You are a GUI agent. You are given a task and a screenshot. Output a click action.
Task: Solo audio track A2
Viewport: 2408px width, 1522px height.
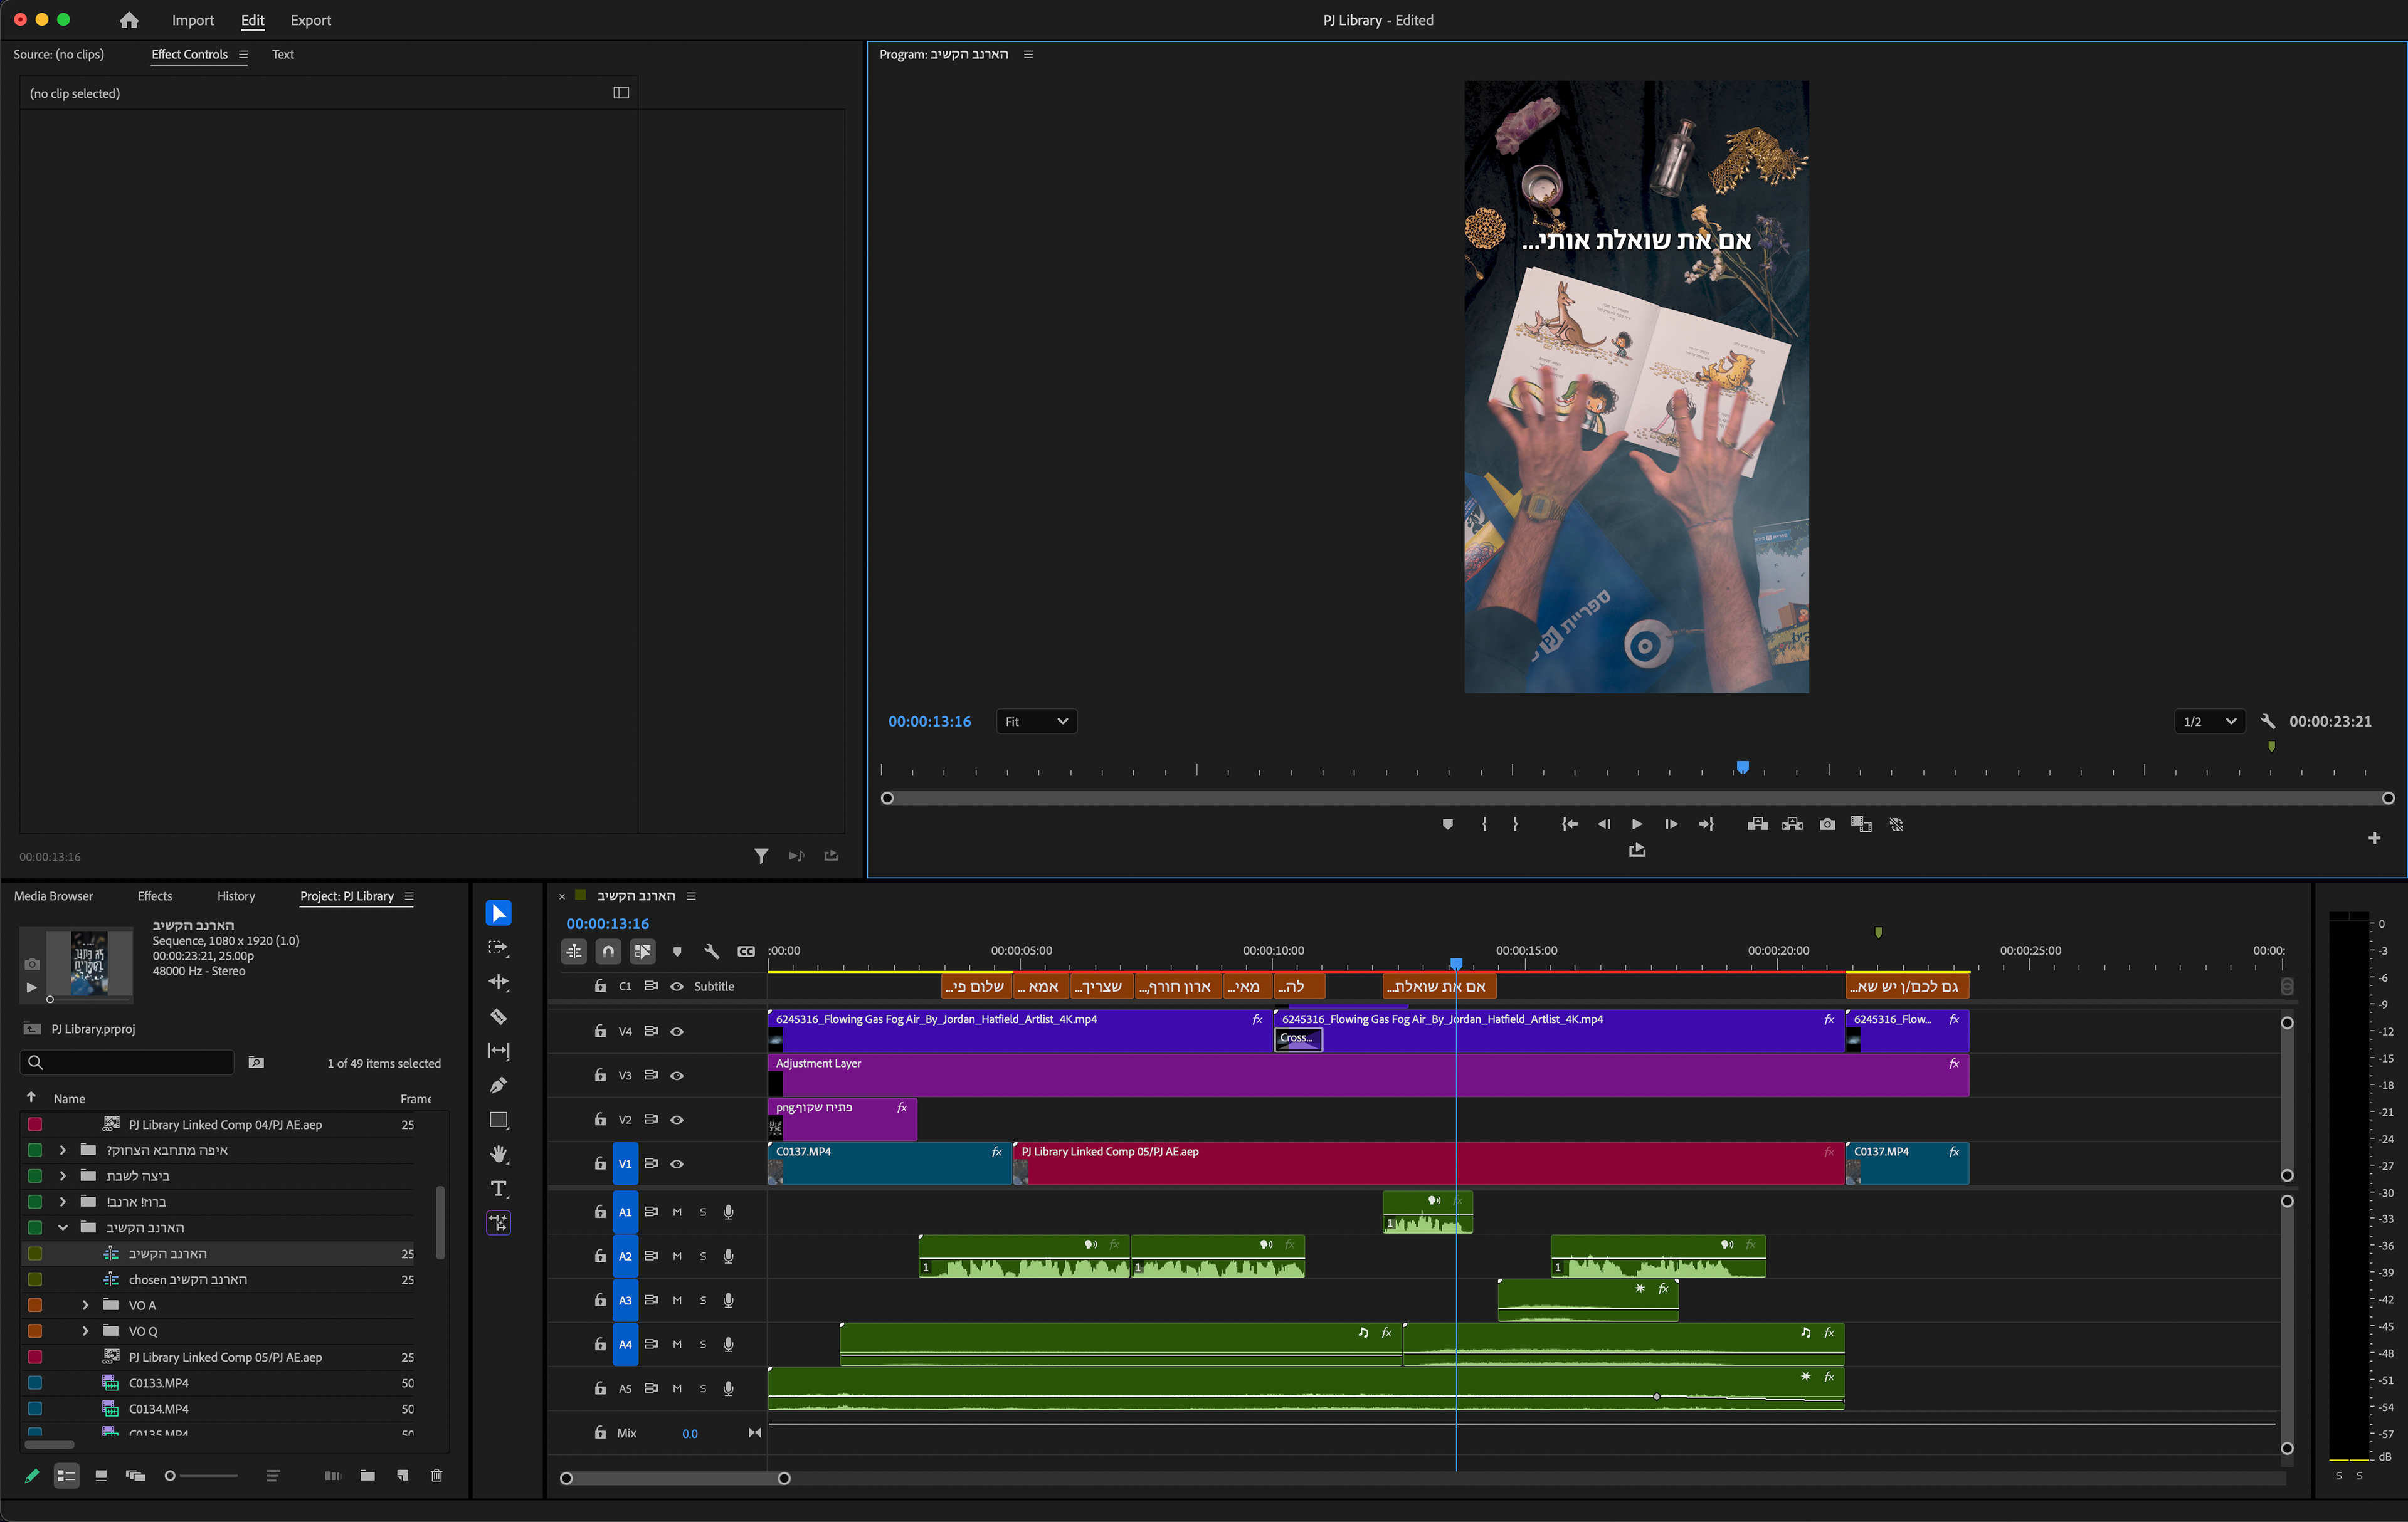pos(703,1256)
